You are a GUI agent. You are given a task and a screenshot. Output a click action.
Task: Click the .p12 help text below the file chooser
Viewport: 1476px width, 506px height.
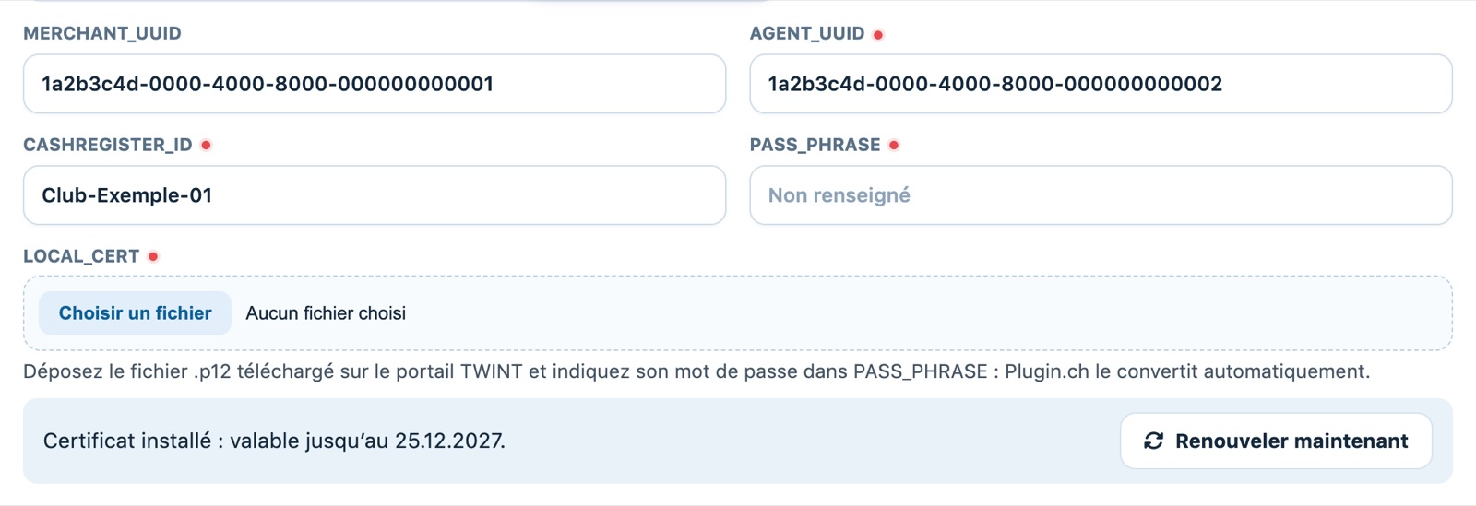pos(696,371)
